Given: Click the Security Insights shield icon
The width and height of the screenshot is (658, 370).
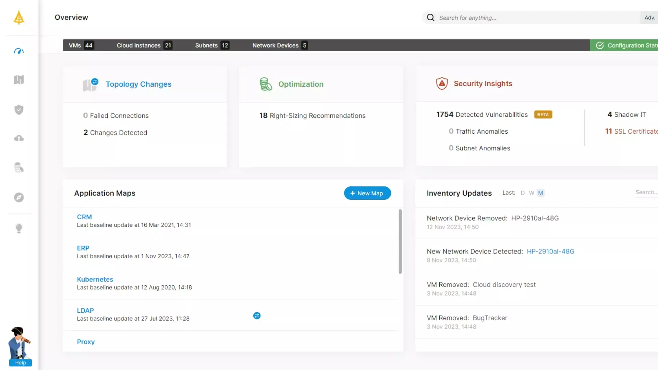Looking at the screenshot, I should [x=442, y=83].
